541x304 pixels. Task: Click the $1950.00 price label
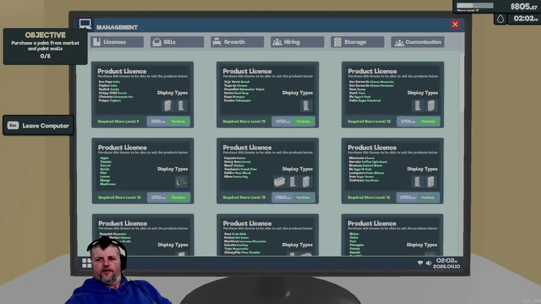408,197
